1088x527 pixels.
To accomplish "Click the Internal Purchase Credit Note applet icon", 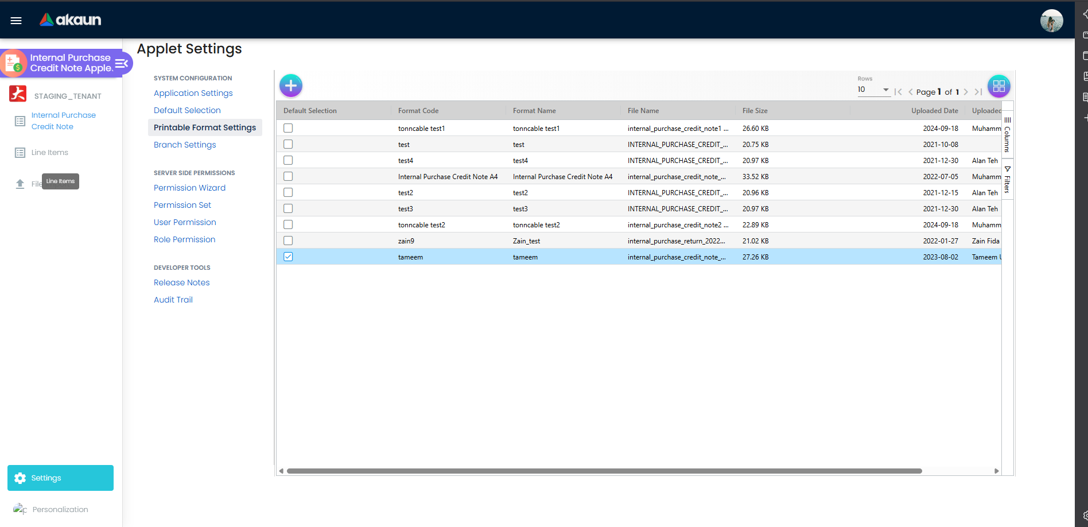I will 14,63.
